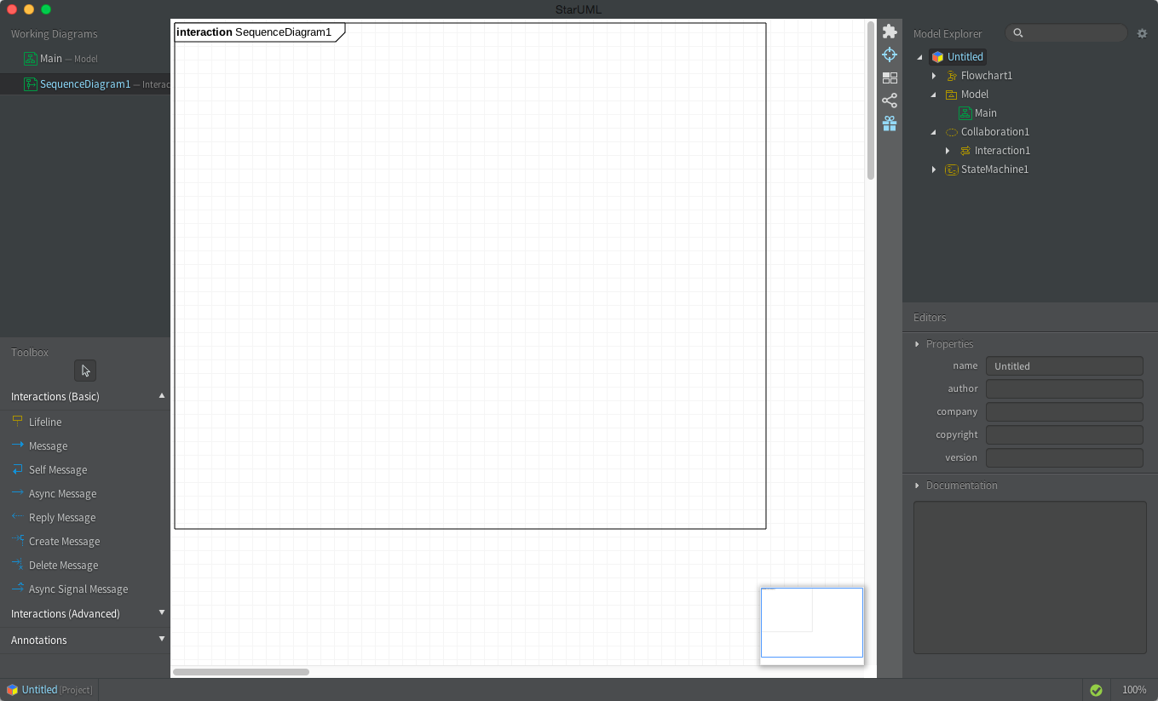Click the share icon in right toolbar
The image size is (1158, 701).
pos(890,101)
